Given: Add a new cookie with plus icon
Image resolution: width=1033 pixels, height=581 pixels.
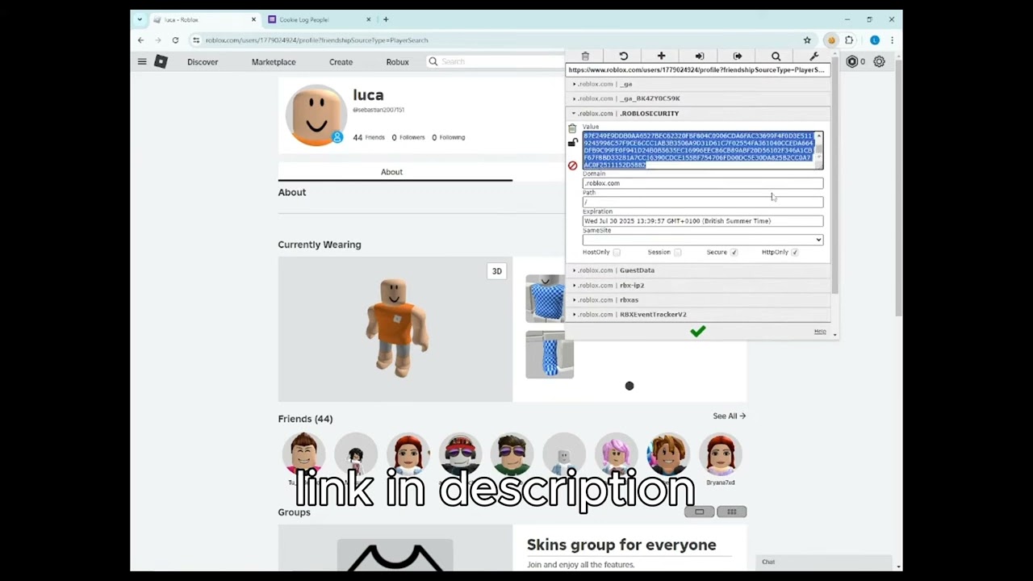Looking at the screenshot, I should (x=661, y=56).
